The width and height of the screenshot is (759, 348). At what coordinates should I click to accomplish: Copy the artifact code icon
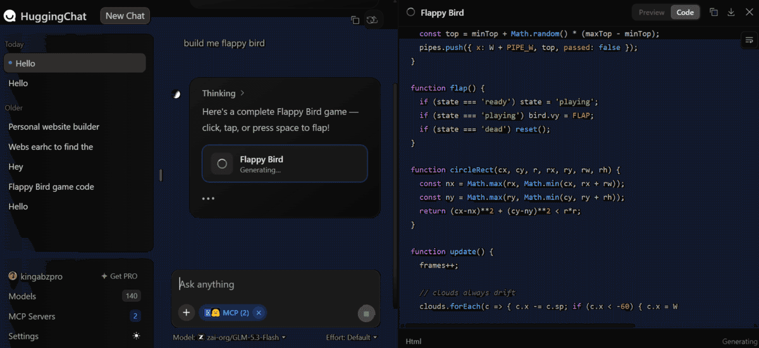point(713,12)
